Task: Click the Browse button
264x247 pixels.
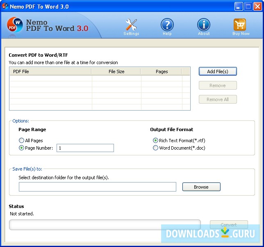Action: coord(201,187)
